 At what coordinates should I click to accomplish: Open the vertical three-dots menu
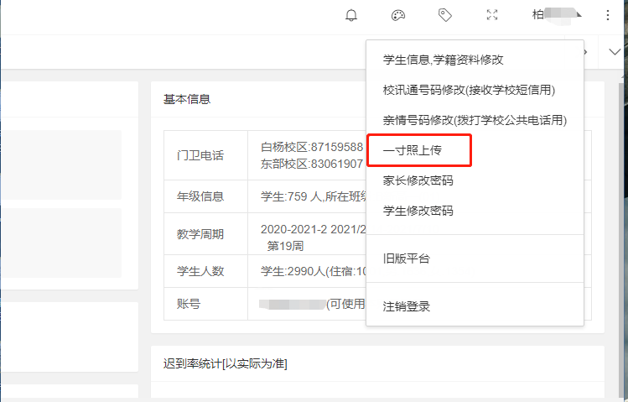pyautogui.click(x=608, y=15)
